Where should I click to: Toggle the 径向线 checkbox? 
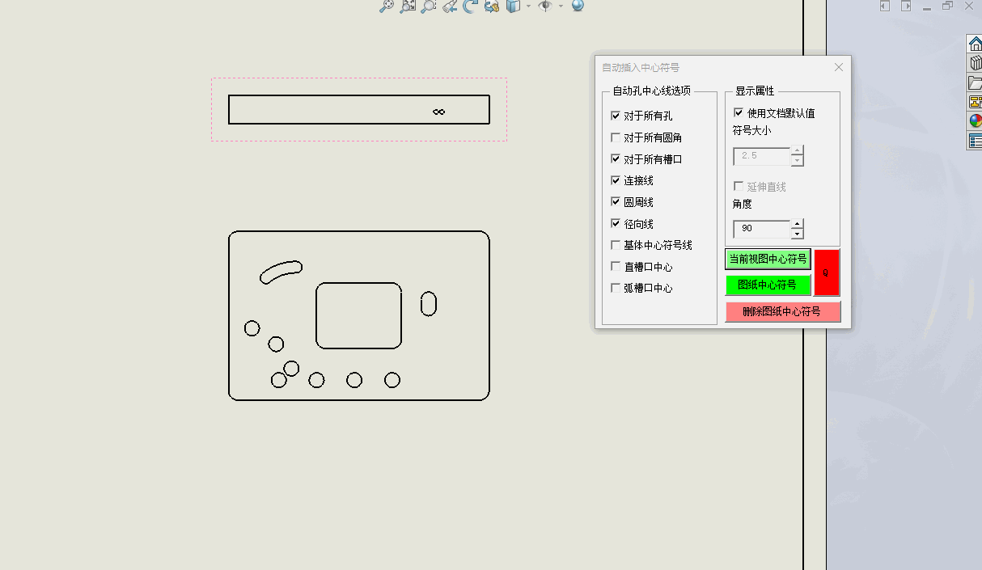tap(616, 224)
